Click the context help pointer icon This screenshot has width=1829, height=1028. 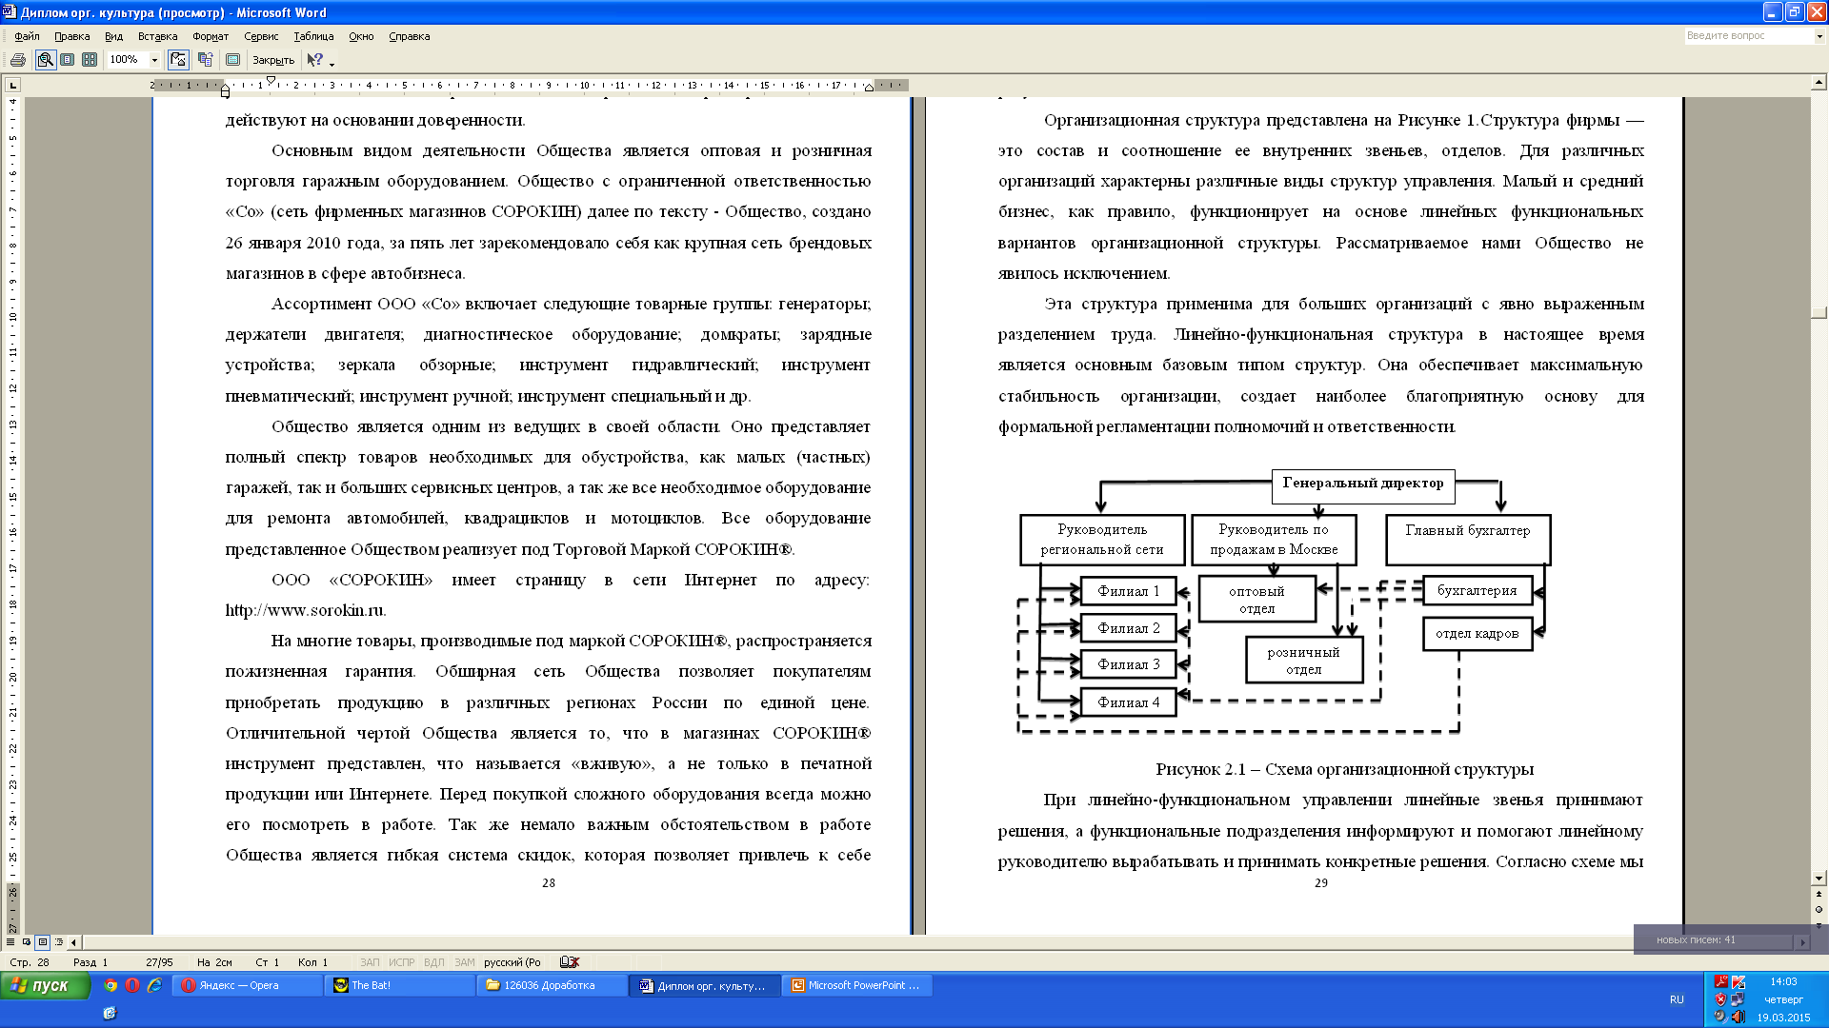pos(314,60)
